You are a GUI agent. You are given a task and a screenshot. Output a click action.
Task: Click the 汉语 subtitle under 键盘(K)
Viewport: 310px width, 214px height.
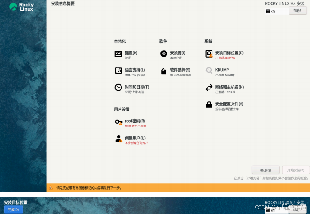click(x=128, y=58)
